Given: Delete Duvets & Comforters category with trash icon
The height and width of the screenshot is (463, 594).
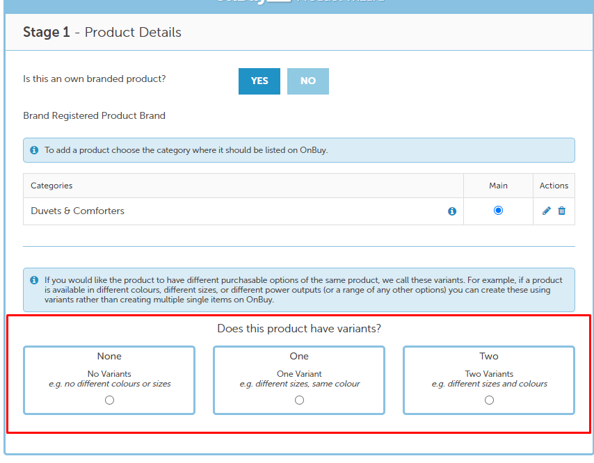Looking at the screenshot, I should [562, 211].
